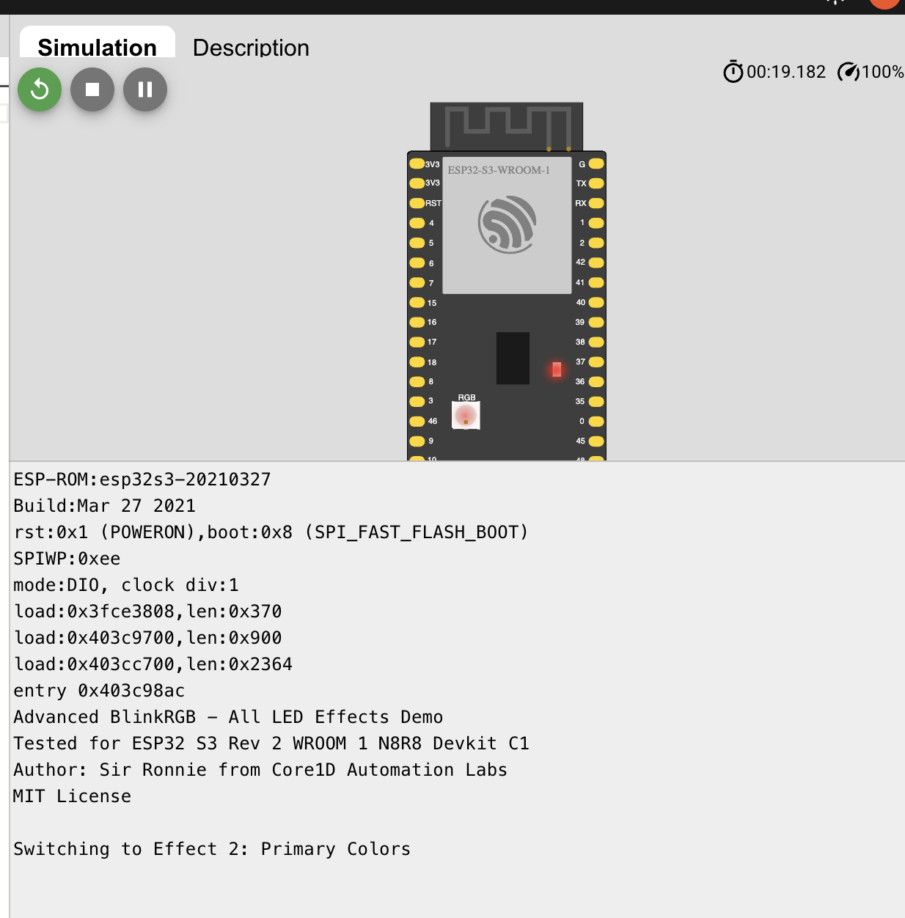Click the glowing red LED near pin 37
Image resolution: width=905 pixels, height=918 pixels.
coord(556,370)
